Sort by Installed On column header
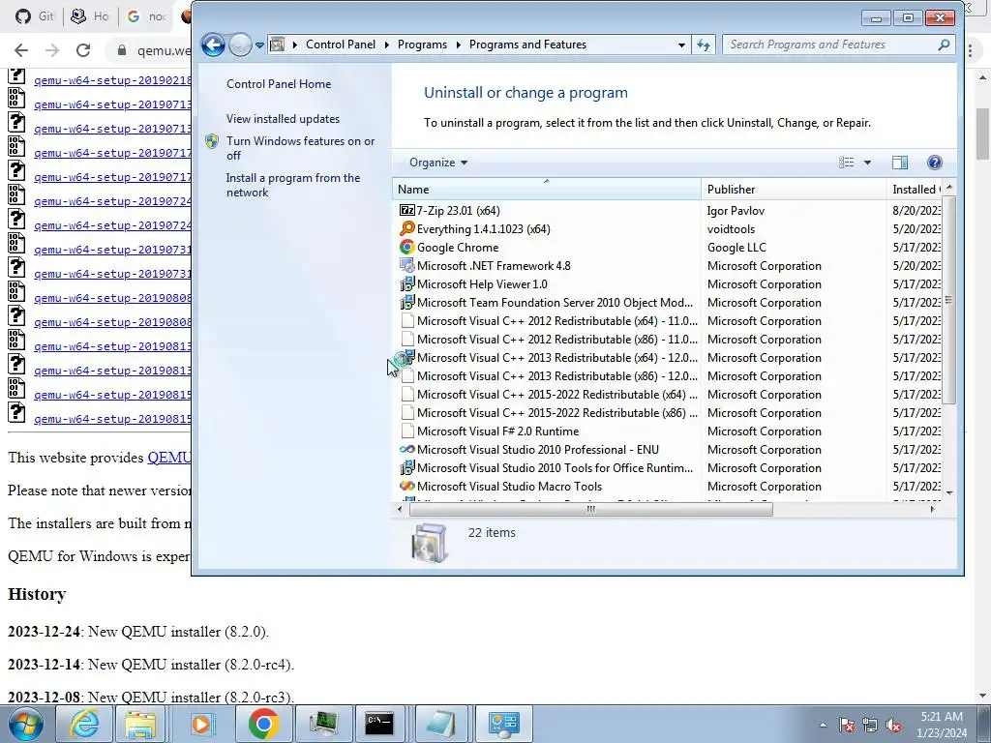991x743 pixels. (916, 189)
